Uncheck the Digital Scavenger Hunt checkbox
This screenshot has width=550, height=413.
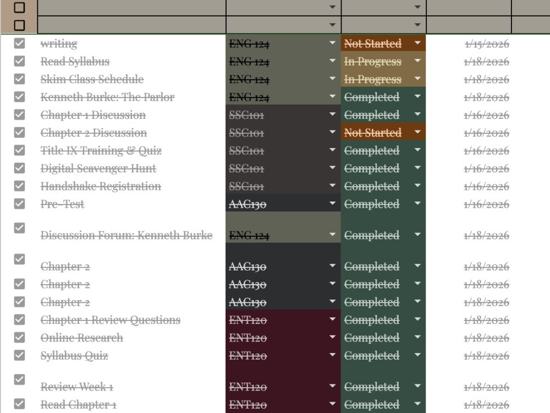click(x=19, y=168)
